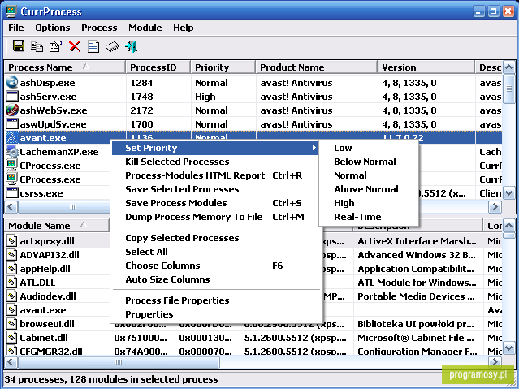Screen dimensions: 519x389
Task: Click ProcessID cell 2172
Action: (141, 110)
